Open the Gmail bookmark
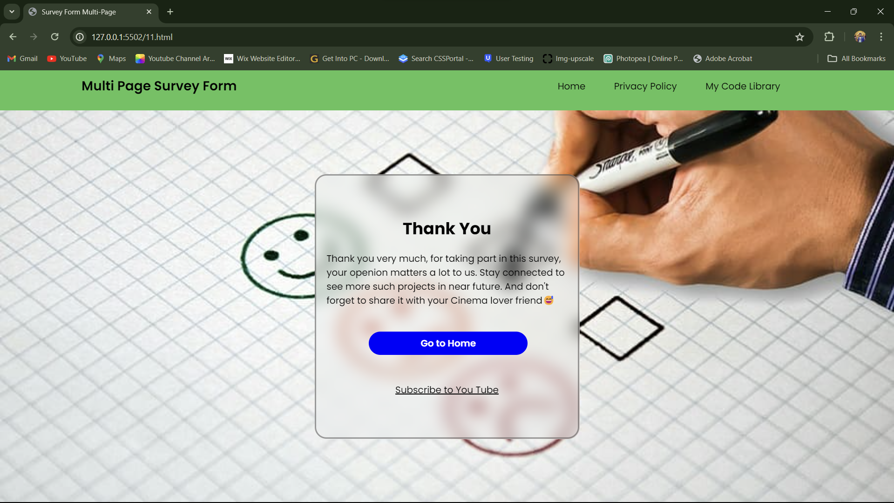 point(23,59)
